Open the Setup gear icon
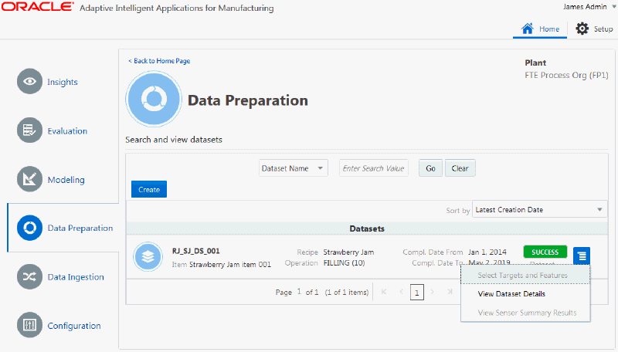 point(582,29)
